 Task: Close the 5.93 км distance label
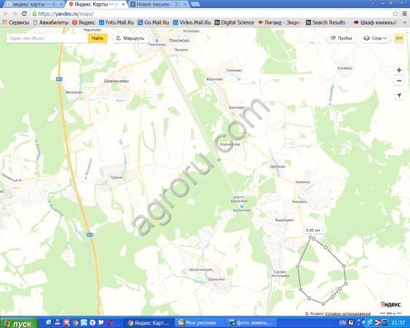(x=323, y=230)
